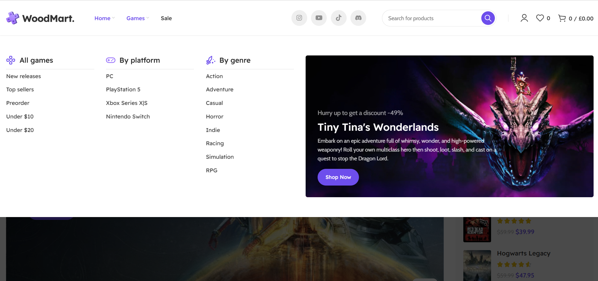This screenshot has width=598, height=281.
Task: Click the By platform gamepad icon
Action: click(x=111, y=60)
